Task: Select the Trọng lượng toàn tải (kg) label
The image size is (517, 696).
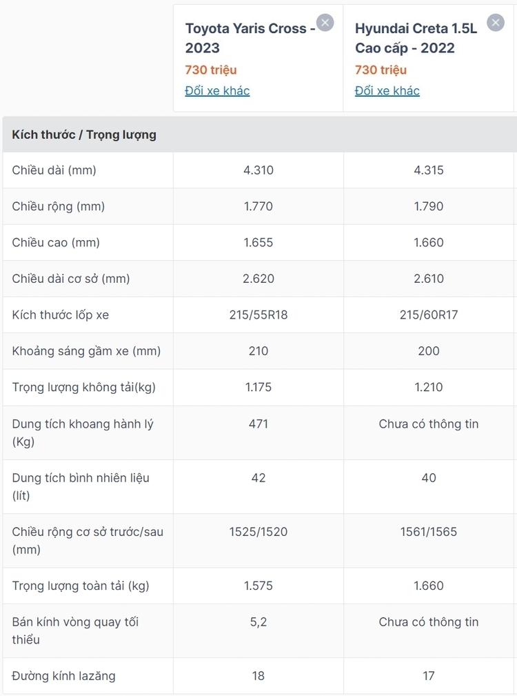Action: coord(81,586)
